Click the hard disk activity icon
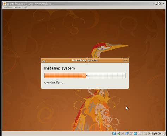The image size is (167, 136). click(x=114, y=134)
